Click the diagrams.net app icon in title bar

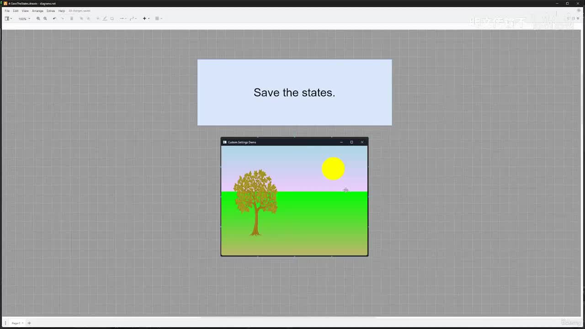pos(5,3)
